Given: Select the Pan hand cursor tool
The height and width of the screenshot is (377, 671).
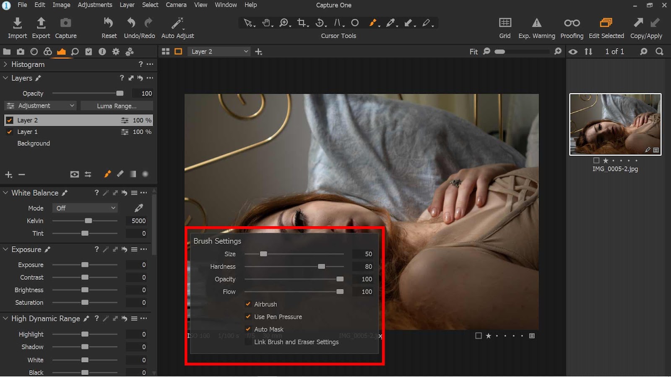Looking at the screenshot, I should [266, 23].
